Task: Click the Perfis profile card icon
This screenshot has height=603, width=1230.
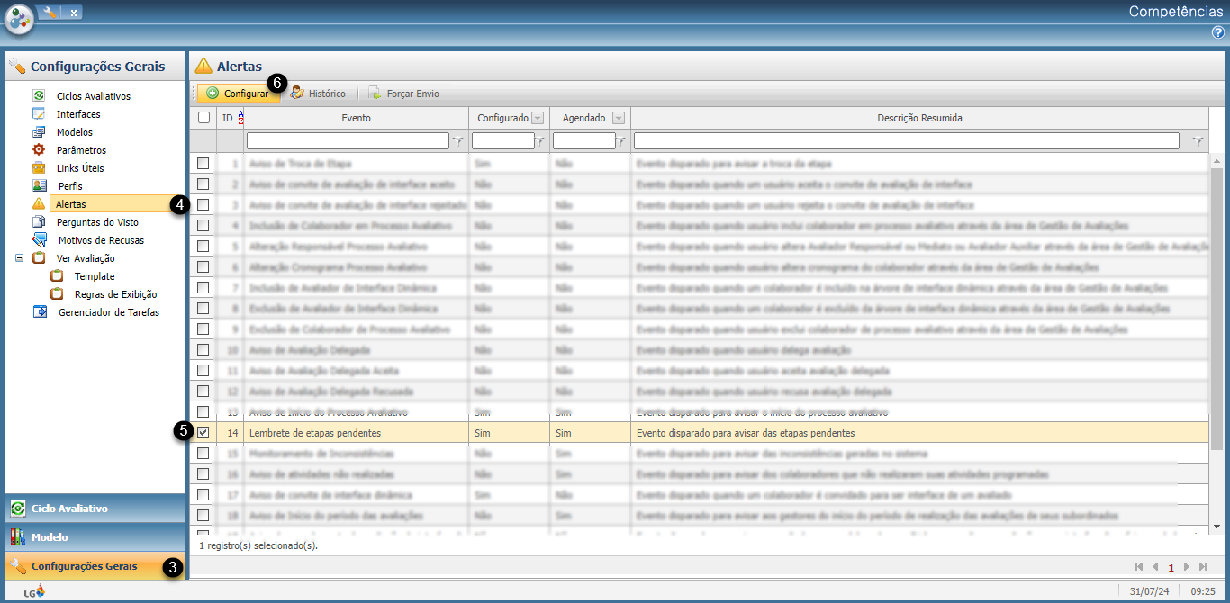Action: click(x=39, y=185)
